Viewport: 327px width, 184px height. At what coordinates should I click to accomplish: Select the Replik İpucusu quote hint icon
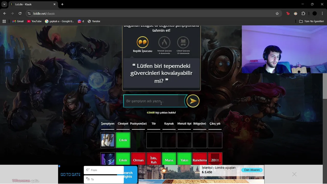(x=143, y=42)
